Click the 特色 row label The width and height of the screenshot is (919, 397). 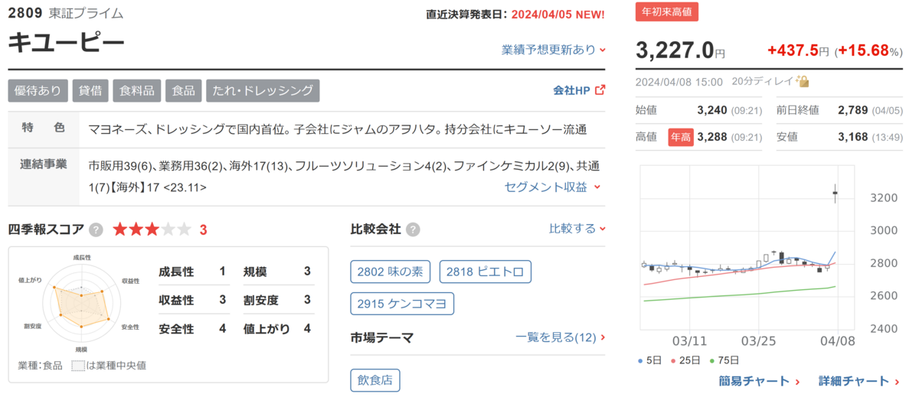tap(43, 129)
